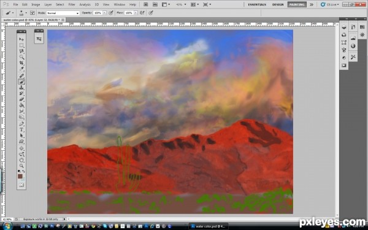Toggle tablet pressure controls opacity

coord(111,13)
